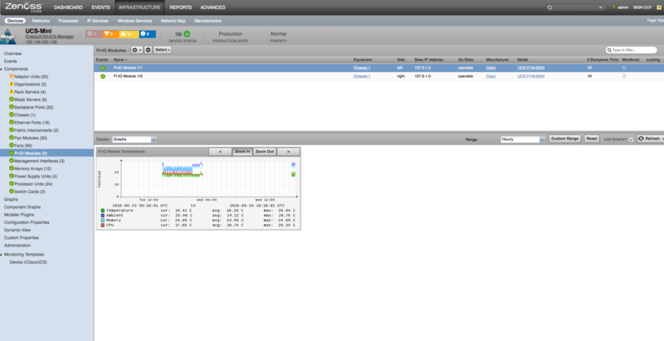The height and width of the screenshot is (341, 664).
Task: Open the gear action menu dropdown
Action: (136, 50)
